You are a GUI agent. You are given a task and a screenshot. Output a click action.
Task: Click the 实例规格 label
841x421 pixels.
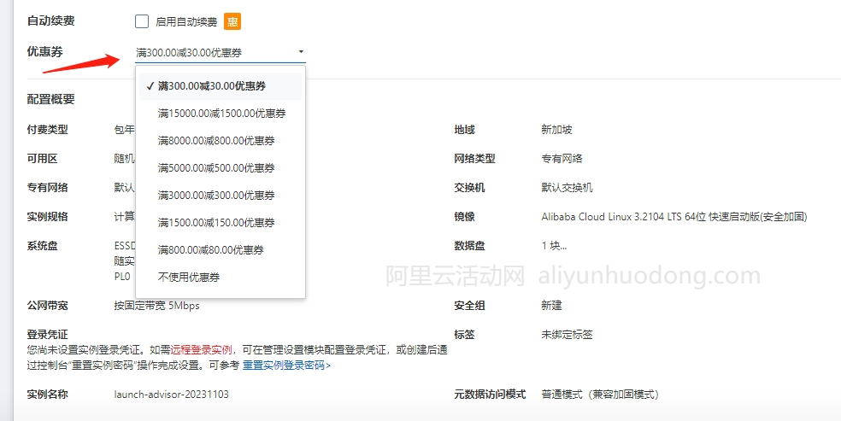(x=47, y=217)
